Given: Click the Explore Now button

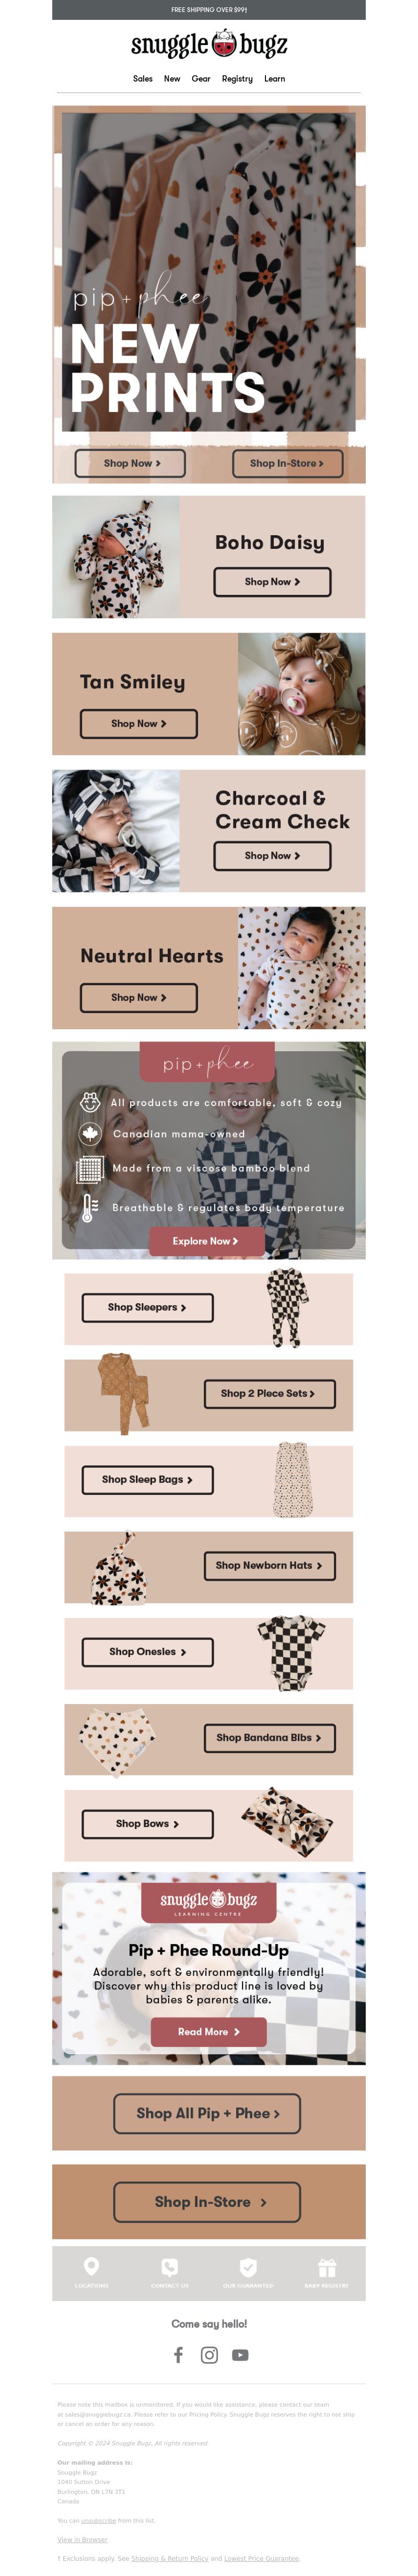Looking at the screenshot, I should coord(207,1240).
